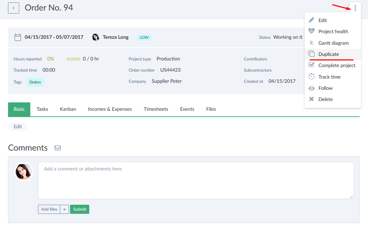Click the Hours reported progress bar
Image resolution: width=368 pixels, height=225 pixels.
tap(74, 59)
